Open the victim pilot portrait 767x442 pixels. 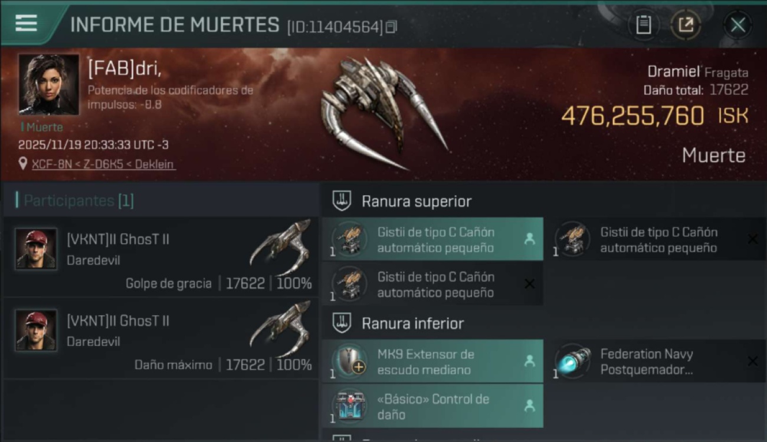point(49,84)
